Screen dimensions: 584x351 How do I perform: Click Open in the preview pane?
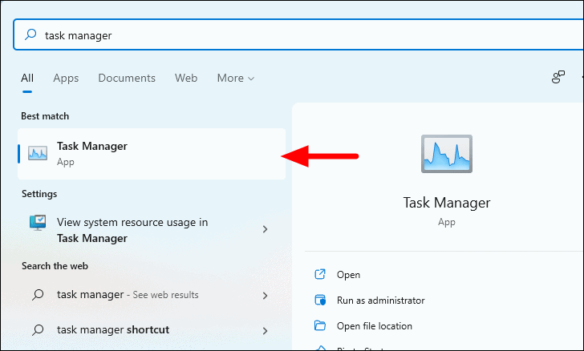[348, 275]
